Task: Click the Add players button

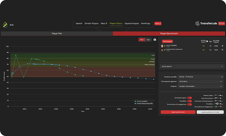Action: pyautogui.click(x=167, y=41)
